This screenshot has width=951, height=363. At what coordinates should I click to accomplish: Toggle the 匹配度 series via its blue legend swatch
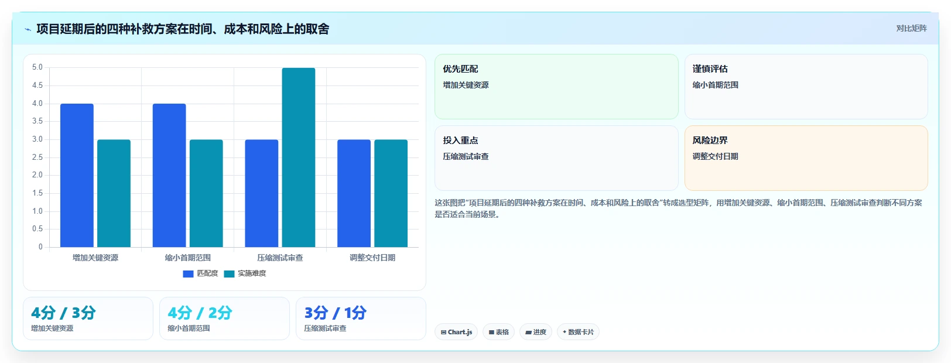click(188, 273)
